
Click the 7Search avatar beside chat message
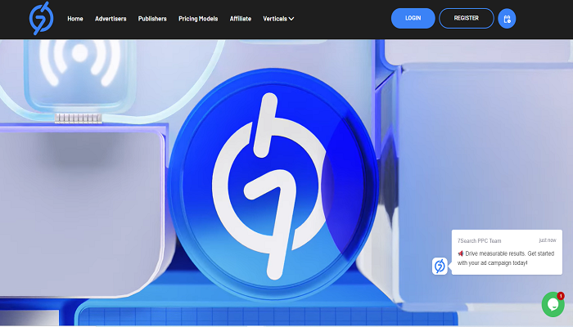440,266
